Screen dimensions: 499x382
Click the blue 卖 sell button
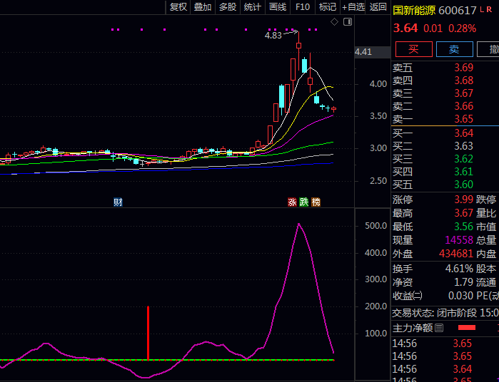(x=455, y=49)
